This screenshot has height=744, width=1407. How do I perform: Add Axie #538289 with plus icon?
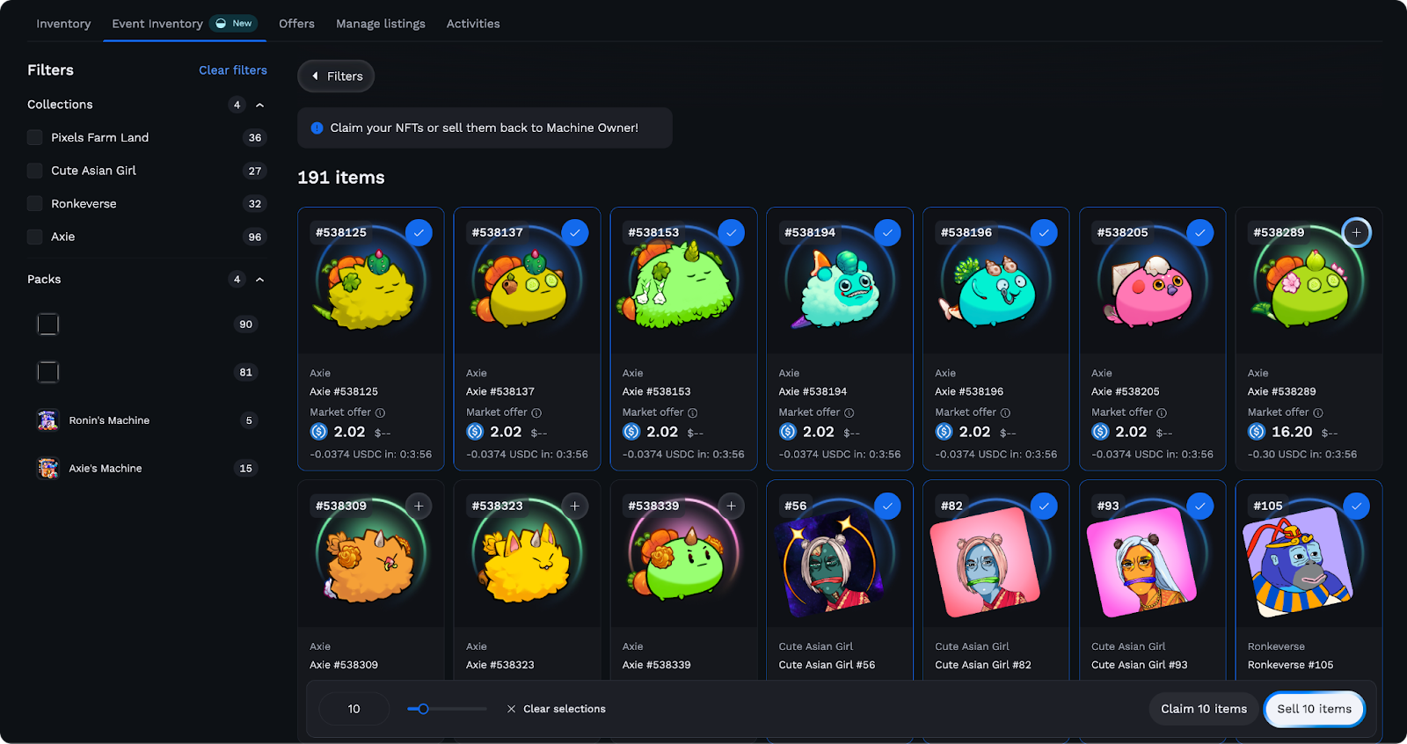coord(1356,233)
